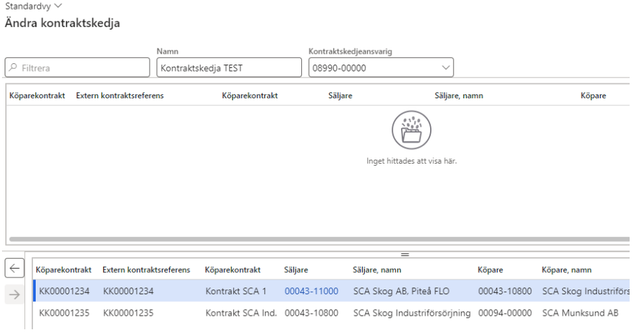
Task: Click the Kontrakt SCA Ind. cell
Action: click(239, 313)
